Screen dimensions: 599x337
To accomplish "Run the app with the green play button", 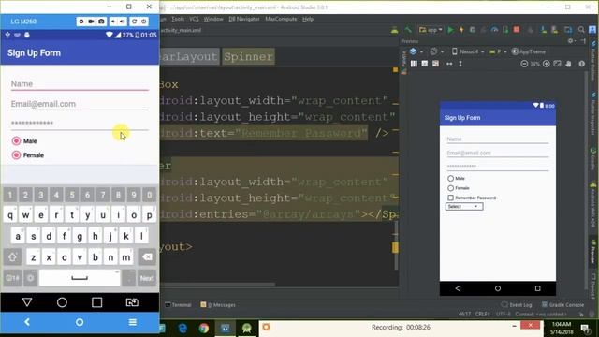I will pos(451,30).
